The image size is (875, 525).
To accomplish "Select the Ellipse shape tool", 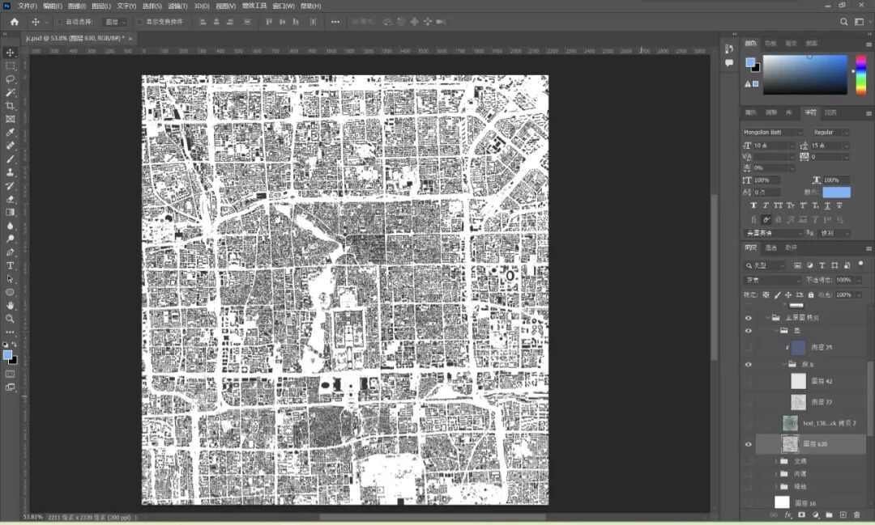I will (10, 292).
